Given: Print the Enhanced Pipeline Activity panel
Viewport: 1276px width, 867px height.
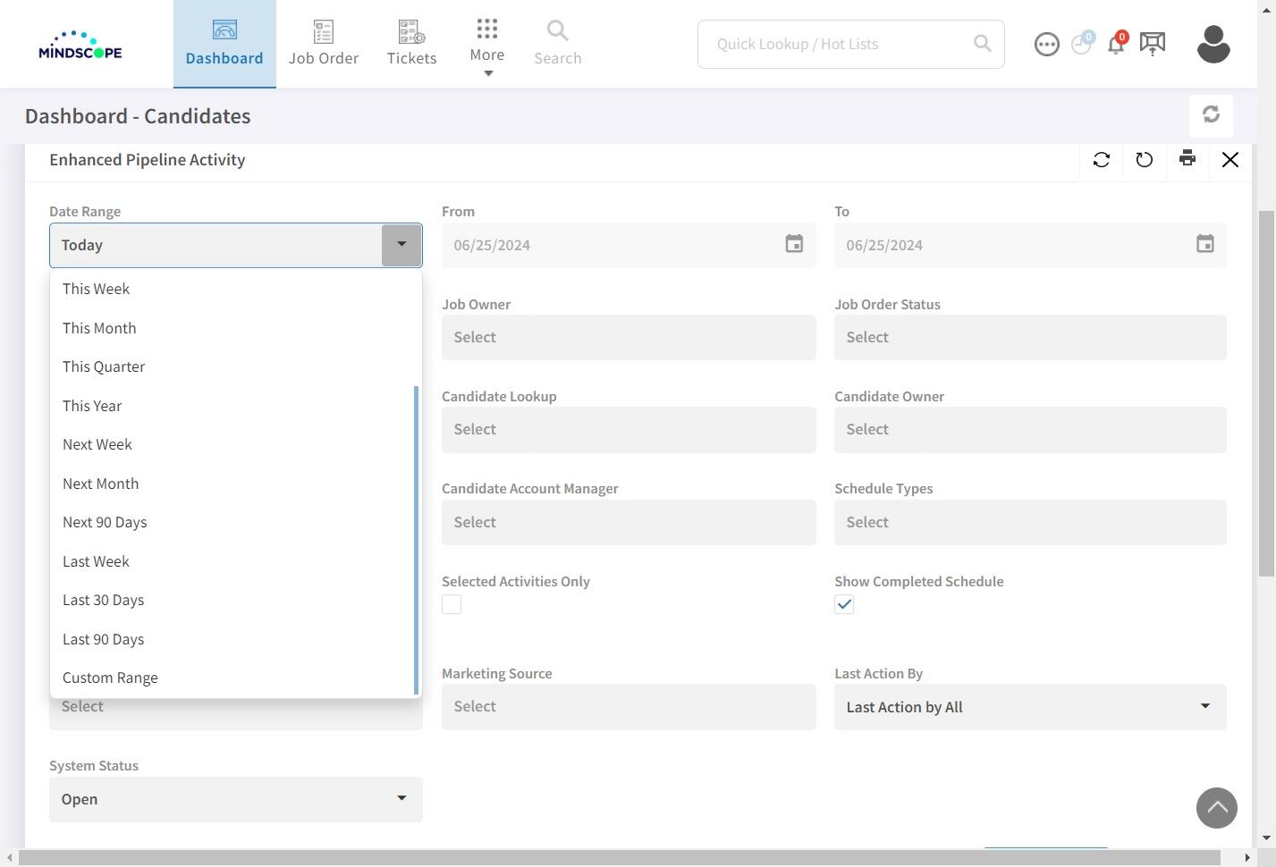Looking at the screenshot, I should click(1187, 159).
